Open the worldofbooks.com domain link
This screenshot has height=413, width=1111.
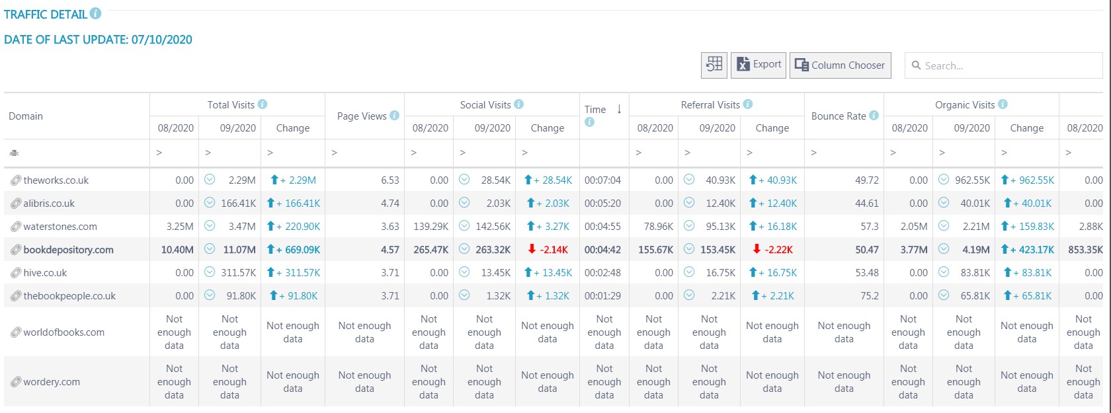tap(63, 332)
